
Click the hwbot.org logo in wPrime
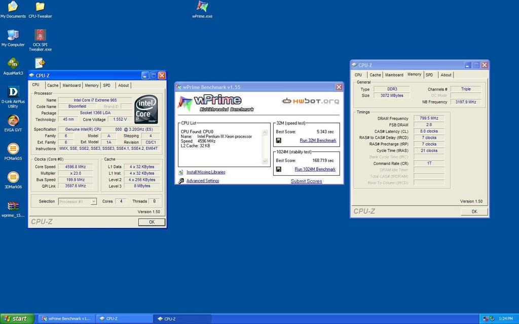point(311,101)
